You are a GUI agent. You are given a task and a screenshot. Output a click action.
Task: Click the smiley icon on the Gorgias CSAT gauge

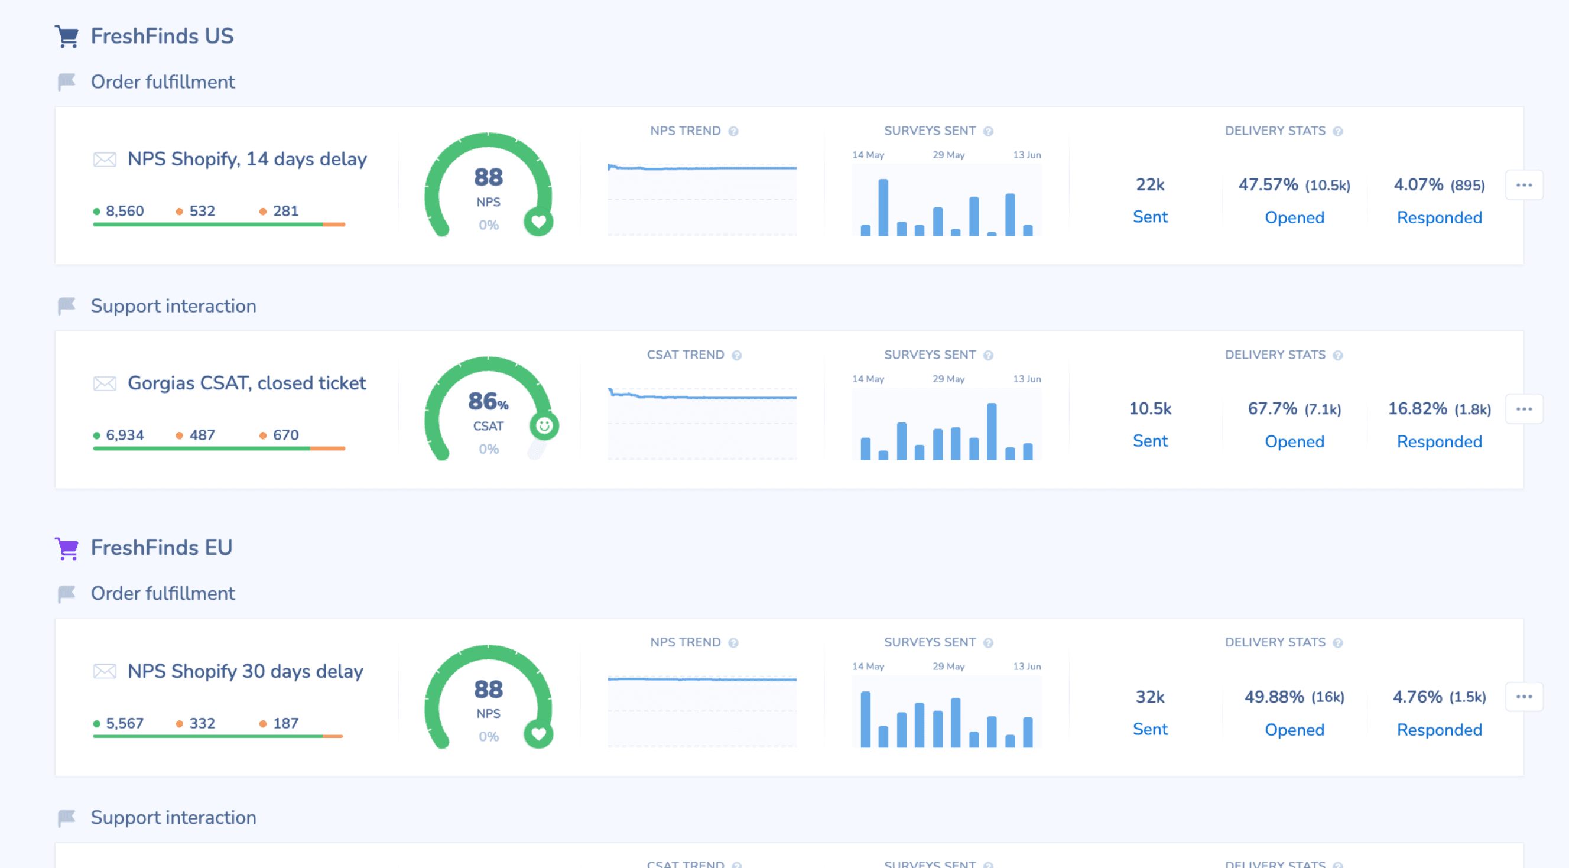[544, 426]
